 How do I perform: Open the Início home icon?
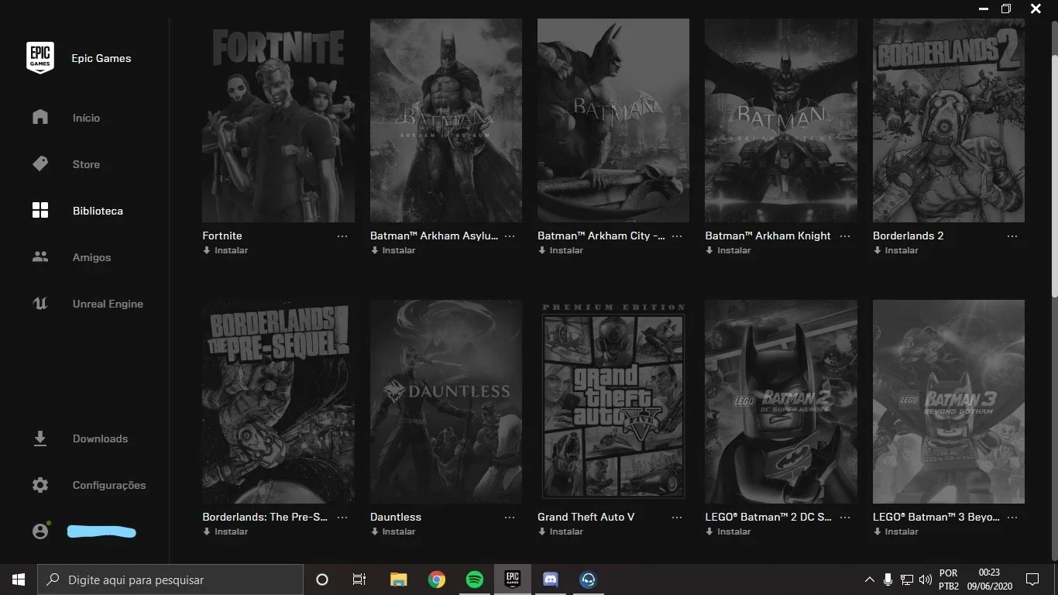coord(40,118)
